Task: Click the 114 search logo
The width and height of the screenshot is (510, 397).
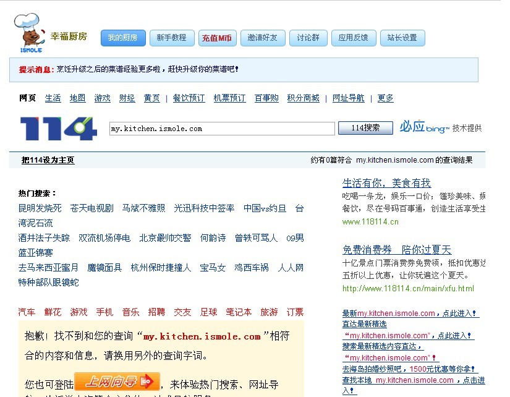Action: click(59, 129)
